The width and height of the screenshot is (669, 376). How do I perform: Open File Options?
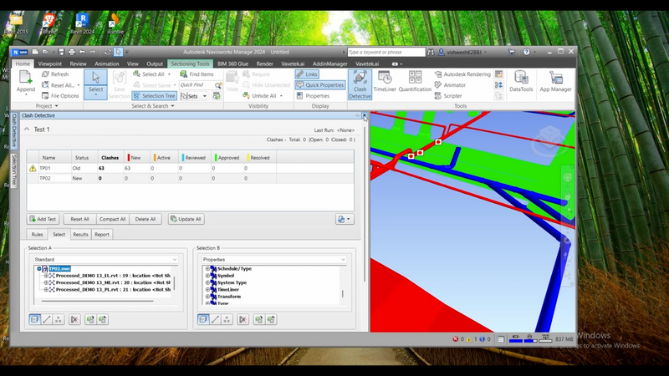click(x=60, y=96)
